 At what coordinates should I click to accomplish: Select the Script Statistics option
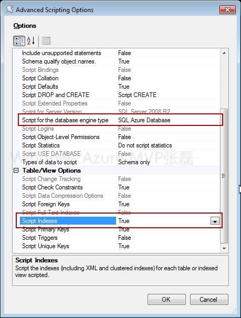[x=120, y=145]
